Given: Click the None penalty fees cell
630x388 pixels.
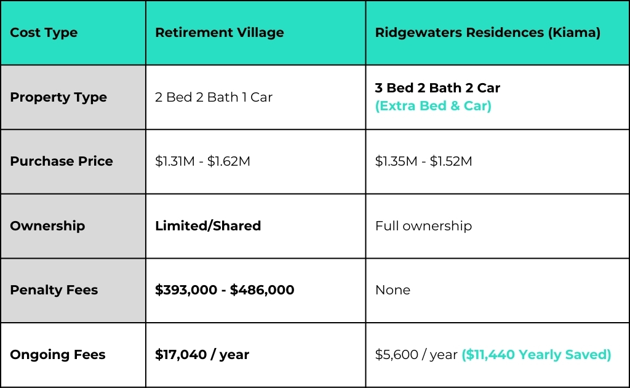Looking at the screenshot, I should (x=497, y=290).
